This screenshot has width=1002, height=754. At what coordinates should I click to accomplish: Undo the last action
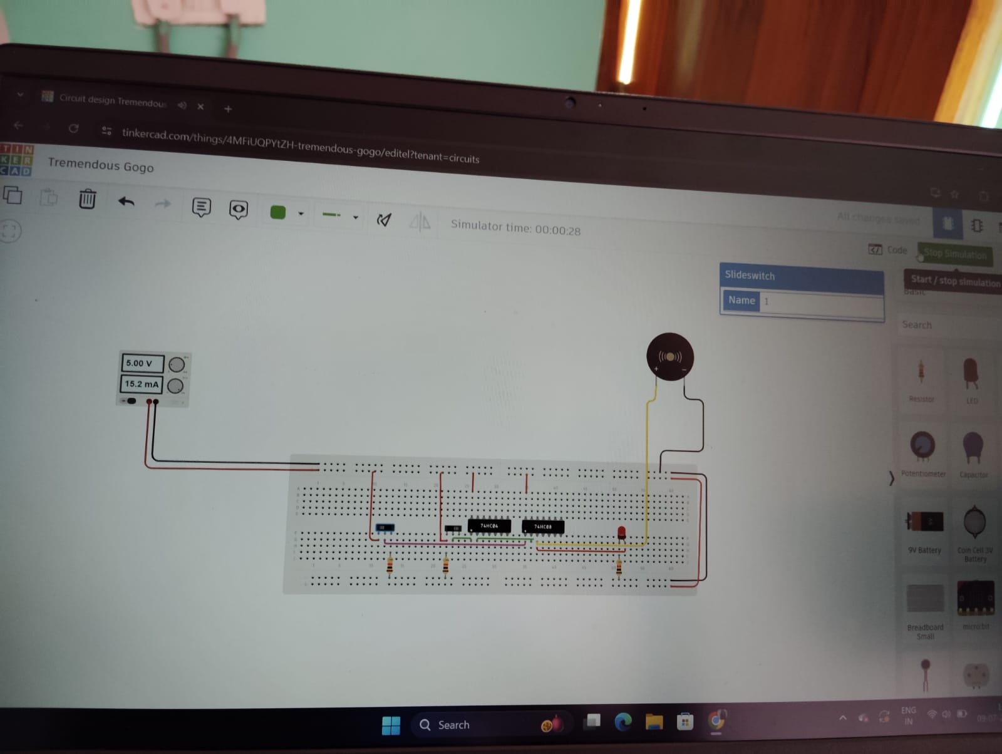point(127,202)
